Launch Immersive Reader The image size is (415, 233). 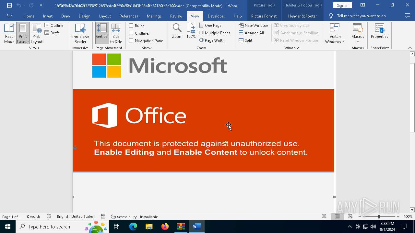click(x=80, y=33)
